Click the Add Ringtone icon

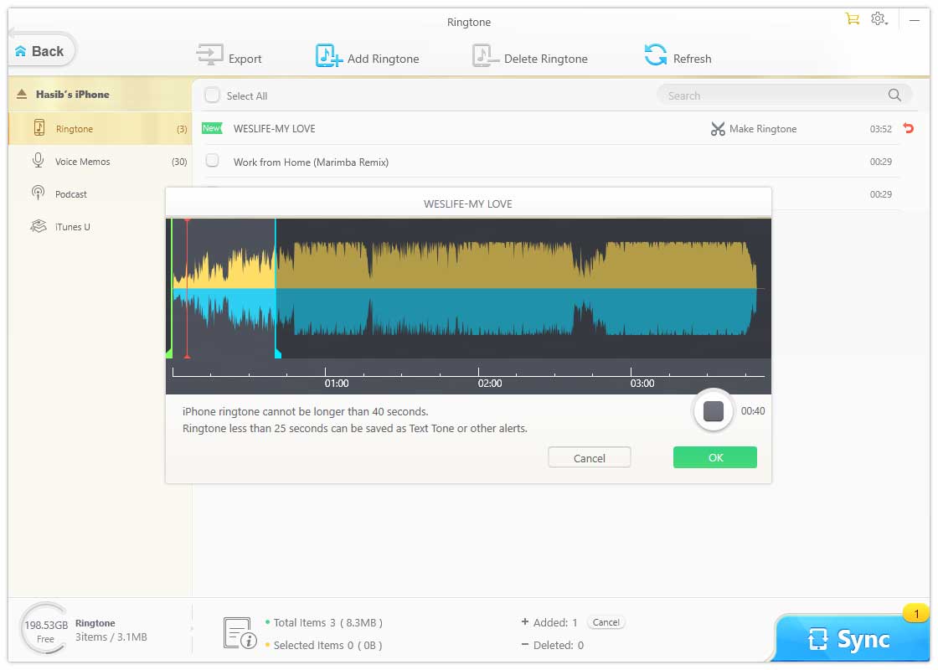coord(328,56)
